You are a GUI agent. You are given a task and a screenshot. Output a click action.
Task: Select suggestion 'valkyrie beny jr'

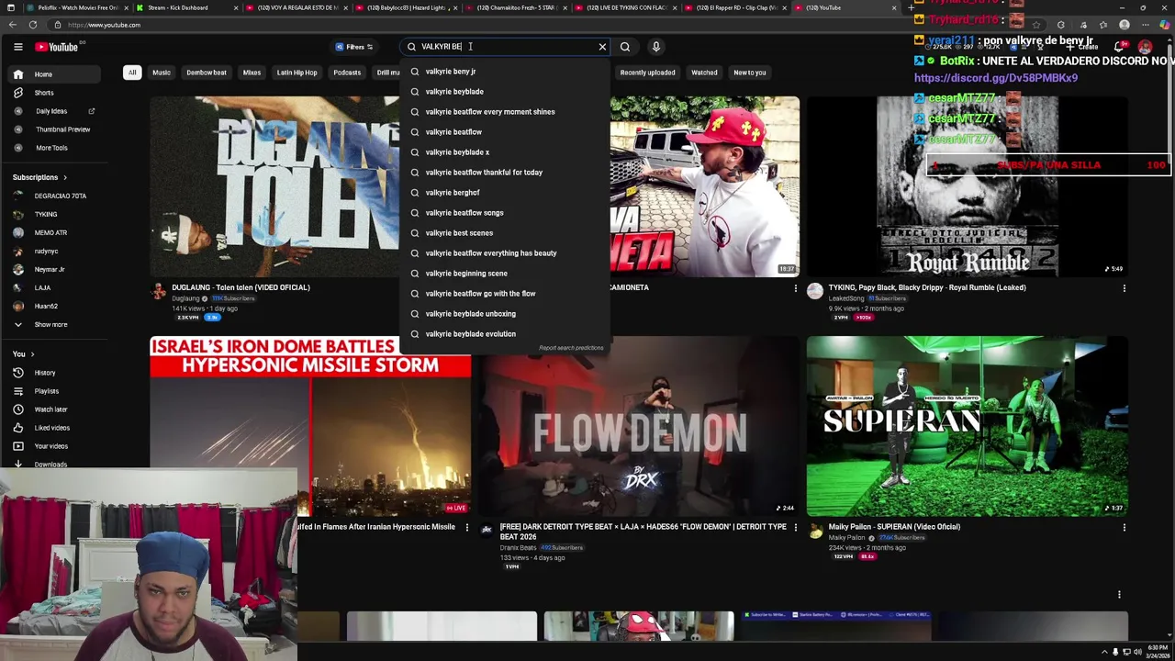[x=504, y=72]
